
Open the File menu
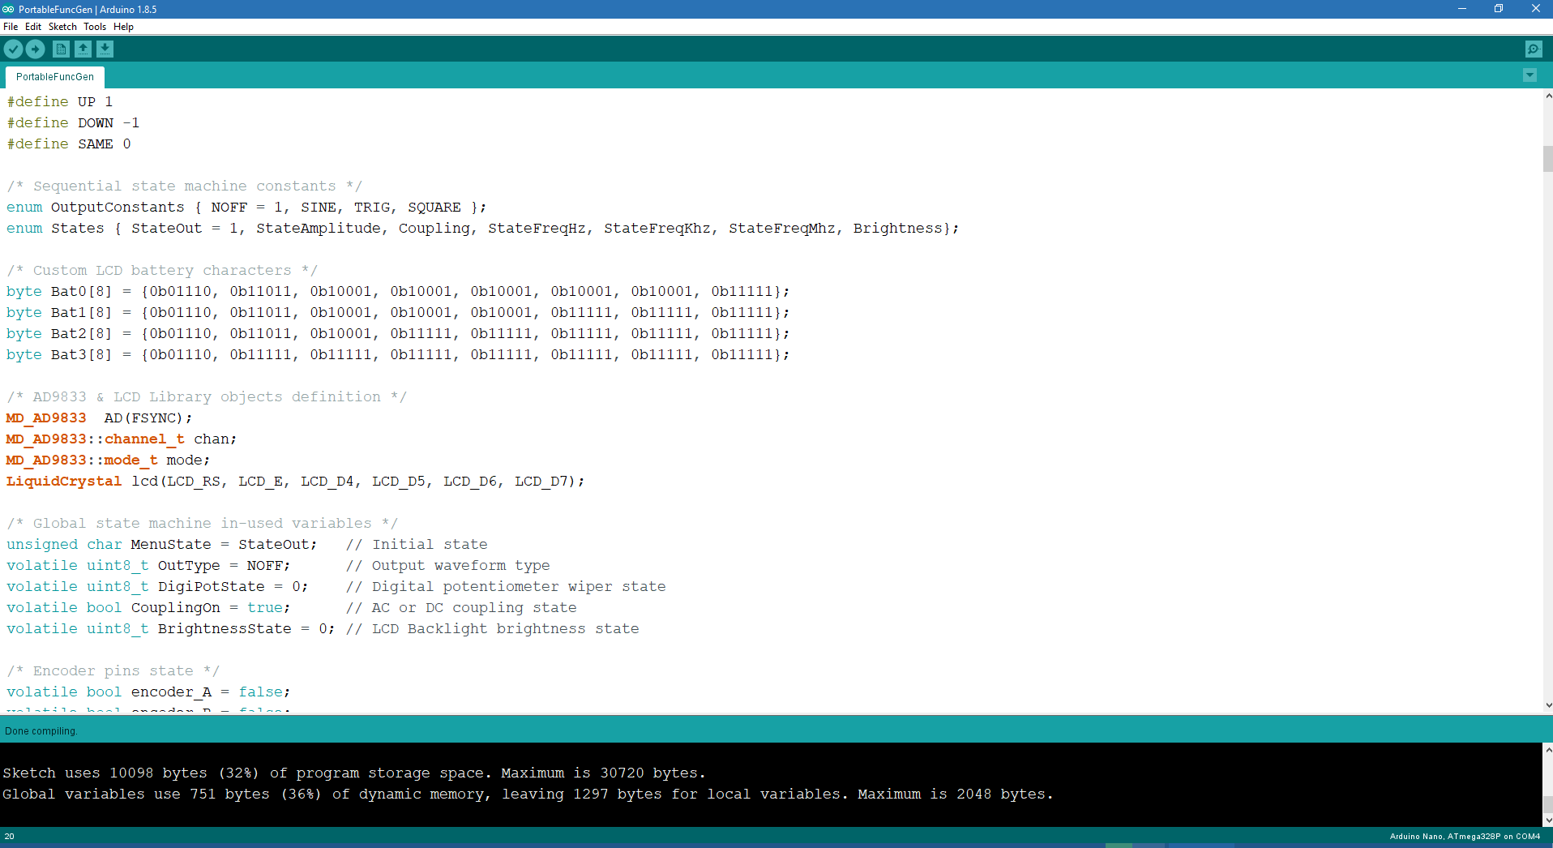coord(11,27)
